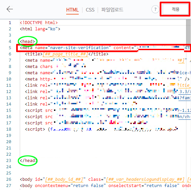Click empty code line 20
The height and width of the screenshot is (190, 191).
point(103,142)
